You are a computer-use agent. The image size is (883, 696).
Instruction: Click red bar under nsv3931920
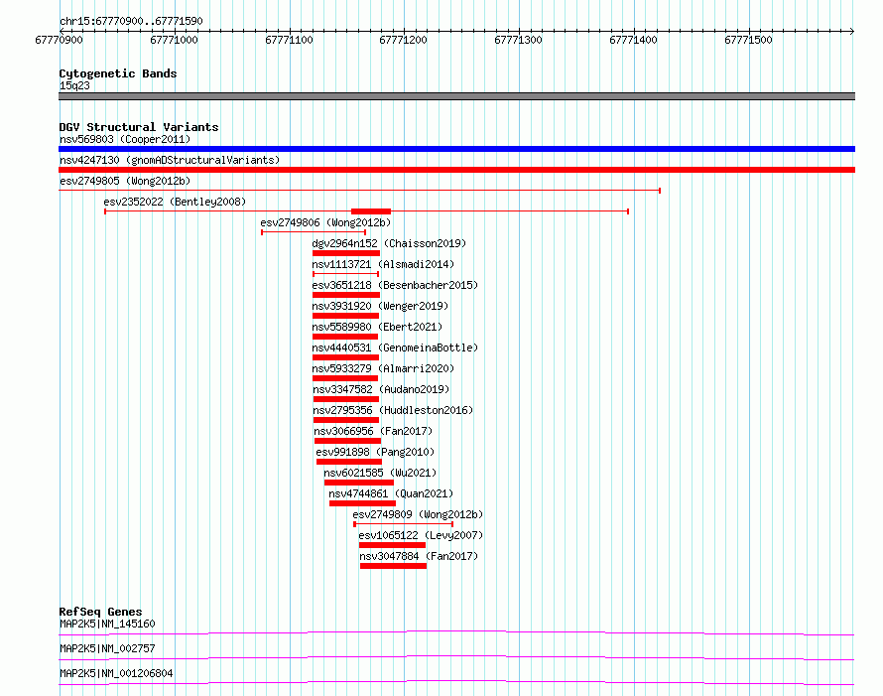coord(346,316)
